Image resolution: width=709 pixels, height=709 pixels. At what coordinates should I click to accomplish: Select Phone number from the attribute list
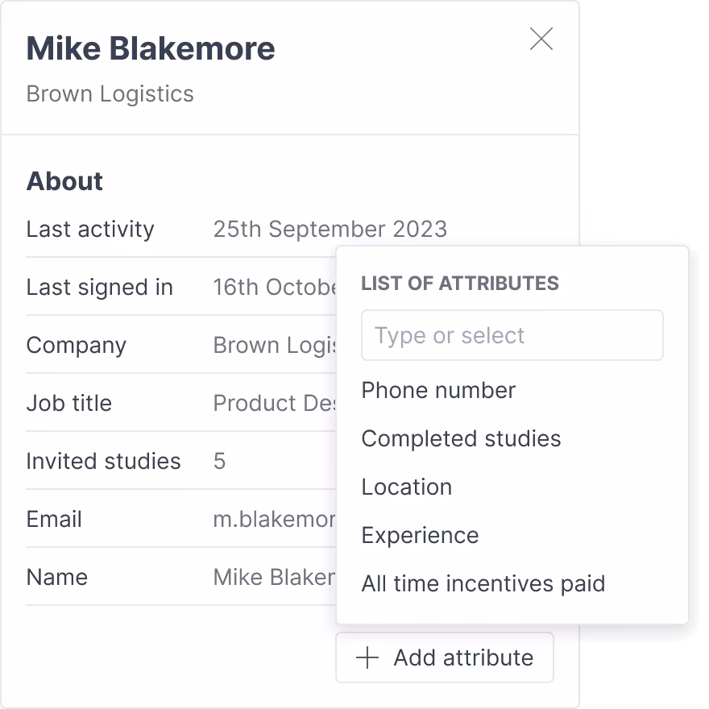tap(438, 390)
